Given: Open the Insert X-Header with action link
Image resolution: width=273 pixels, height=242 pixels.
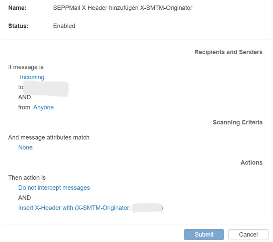Looking at the screenshot, I should tap(91, 208).
